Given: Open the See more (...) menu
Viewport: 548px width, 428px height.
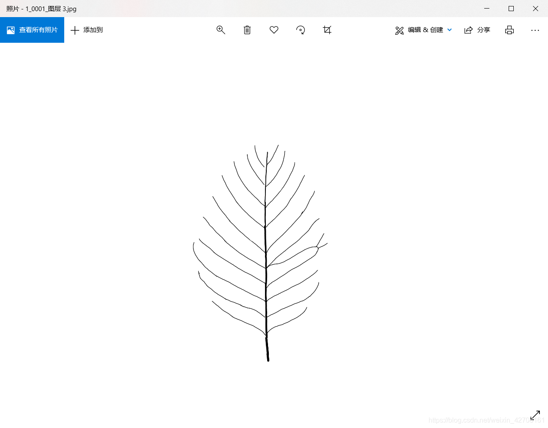Looking at the screenshot, I should pyautogui.click(x=535, y=30).
